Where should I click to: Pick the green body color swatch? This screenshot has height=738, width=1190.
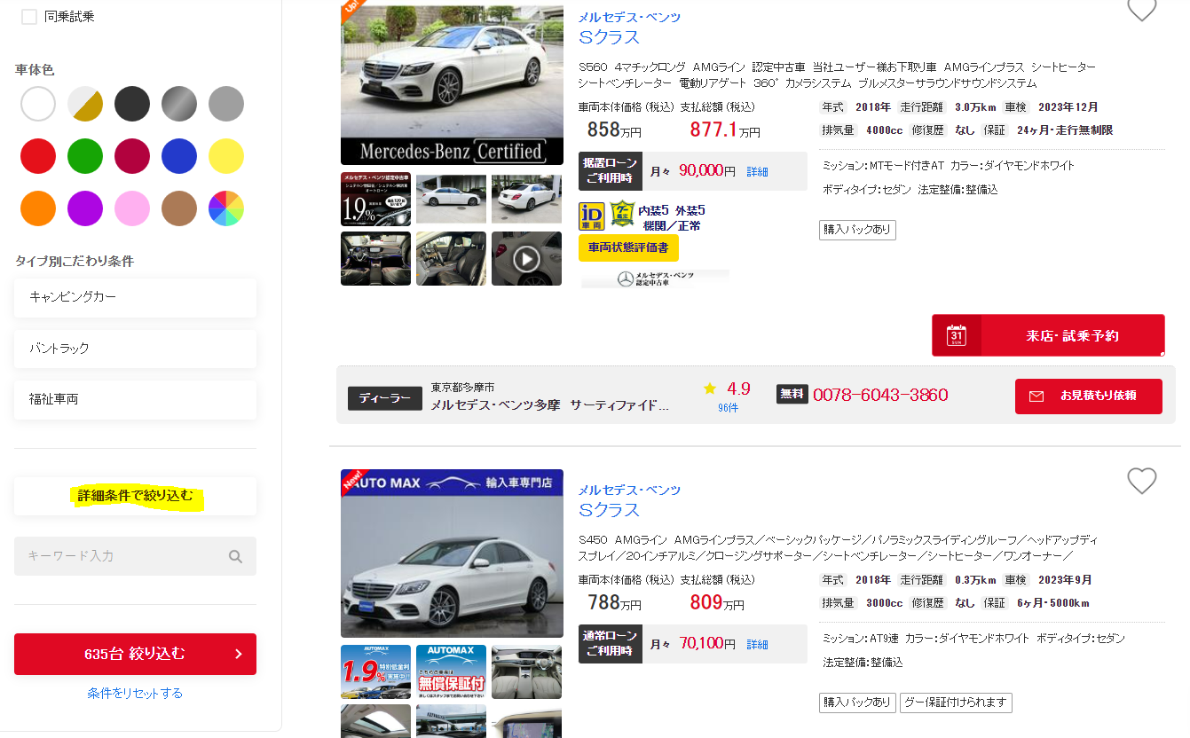point(85,156)
